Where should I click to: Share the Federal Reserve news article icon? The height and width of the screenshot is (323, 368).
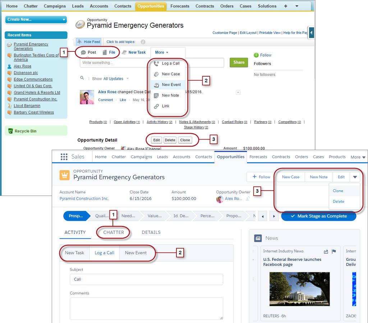[x=326, y=251]
